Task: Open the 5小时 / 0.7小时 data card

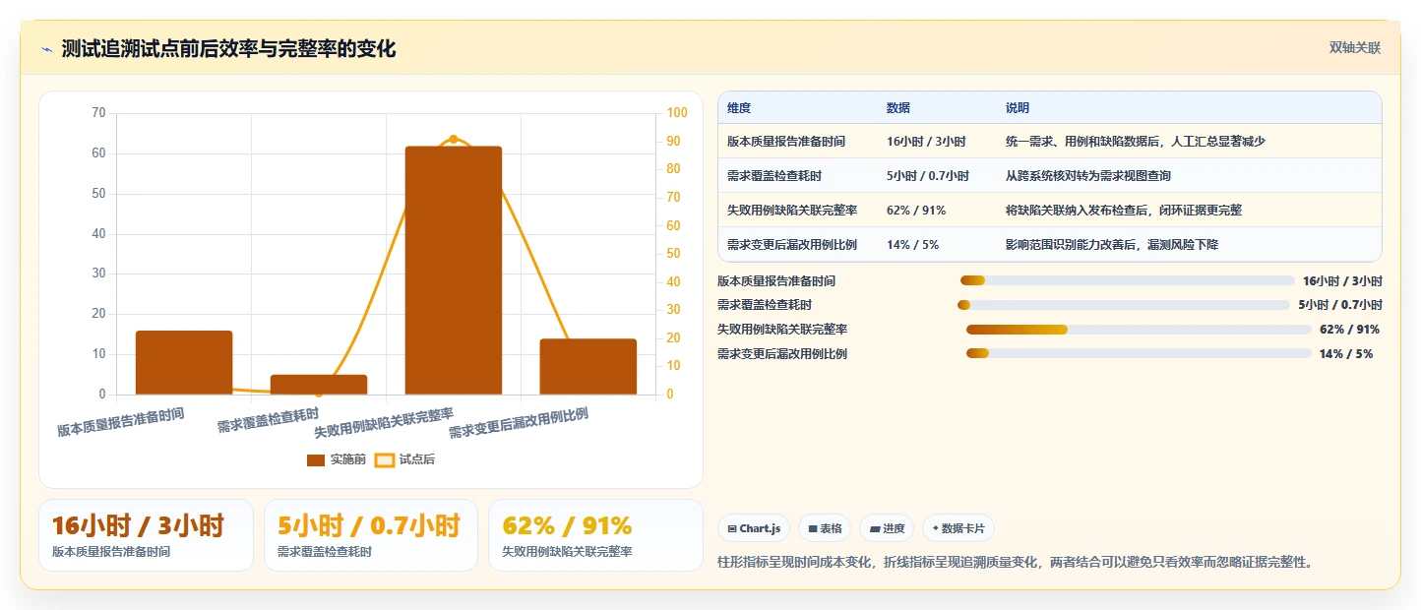Action: pyautogui.click(x=371, y=535)
